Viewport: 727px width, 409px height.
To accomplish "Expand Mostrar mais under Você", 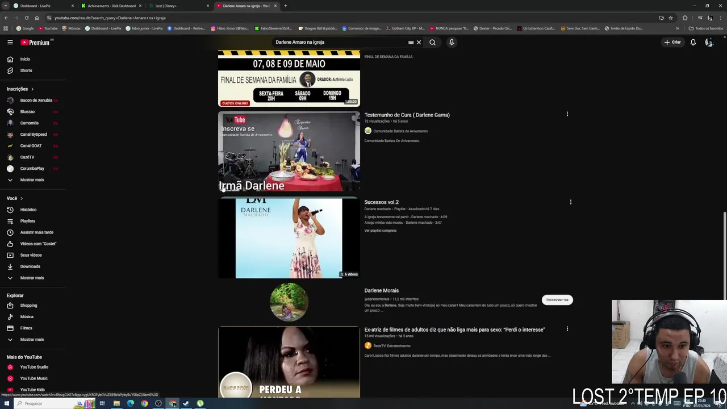I will (x=32, y=278).
